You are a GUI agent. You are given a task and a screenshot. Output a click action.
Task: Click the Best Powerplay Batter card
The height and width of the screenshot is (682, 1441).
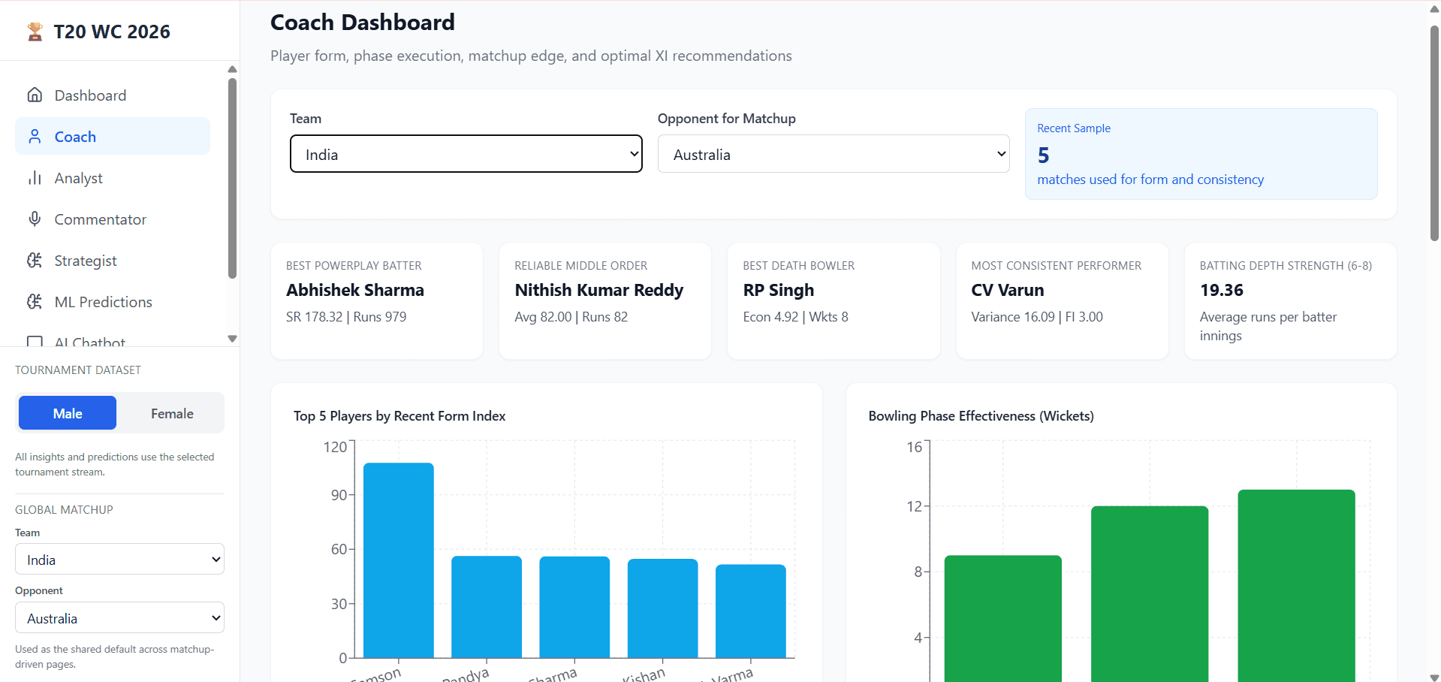click(x=376, y=300)
